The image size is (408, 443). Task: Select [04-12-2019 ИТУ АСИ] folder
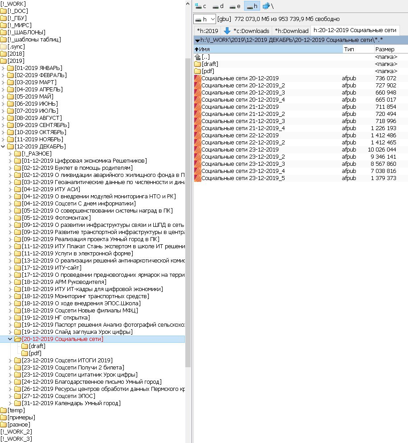point(47,189)
